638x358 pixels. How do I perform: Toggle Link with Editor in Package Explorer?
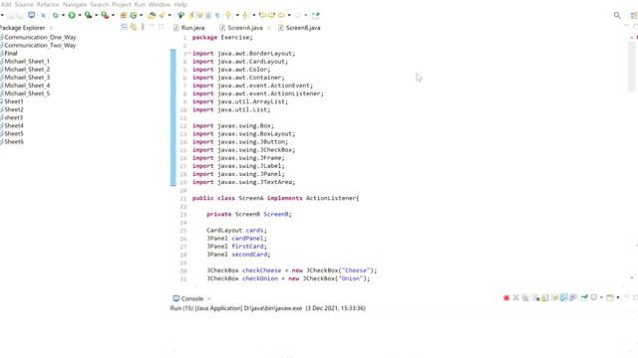point(134,27)
